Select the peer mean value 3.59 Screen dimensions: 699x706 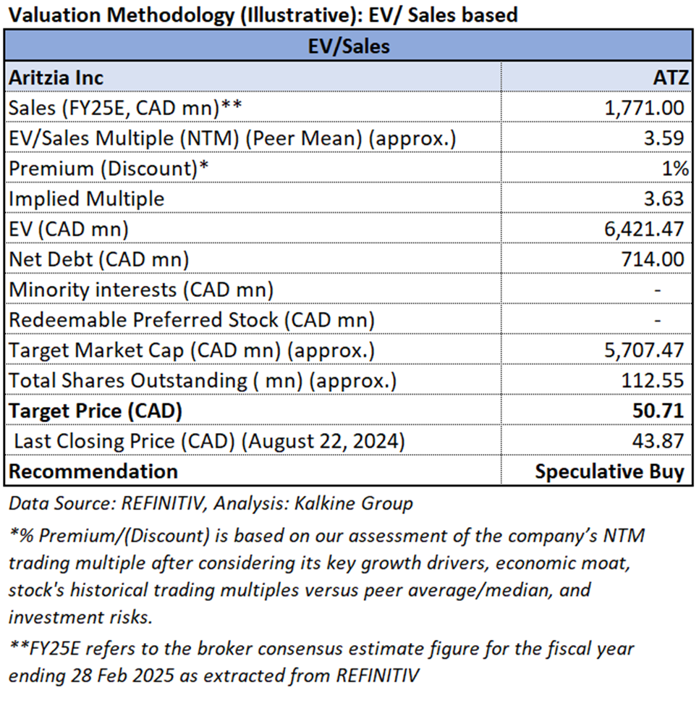pos(665,138)
